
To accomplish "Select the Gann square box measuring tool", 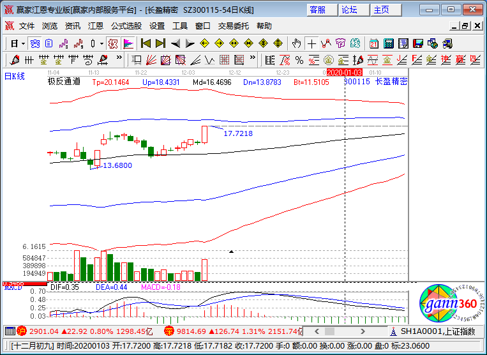I will tap(137, 59).
